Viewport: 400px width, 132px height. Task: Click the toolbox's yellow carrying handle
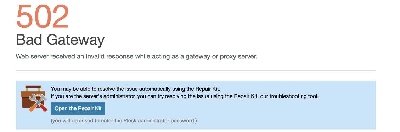[x=33, y=88]
